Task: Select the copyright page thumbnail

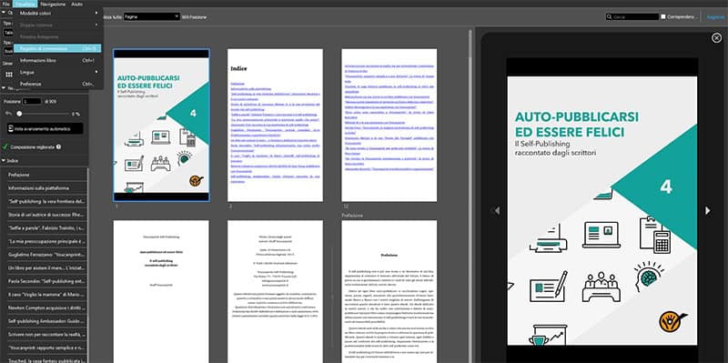Action: coord(275,291)
